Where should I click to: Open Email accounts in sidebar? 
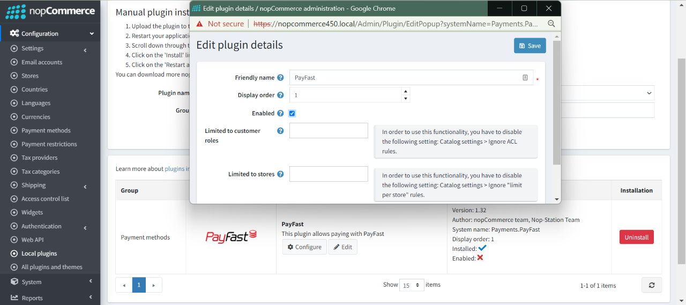(x=42, y=62)
